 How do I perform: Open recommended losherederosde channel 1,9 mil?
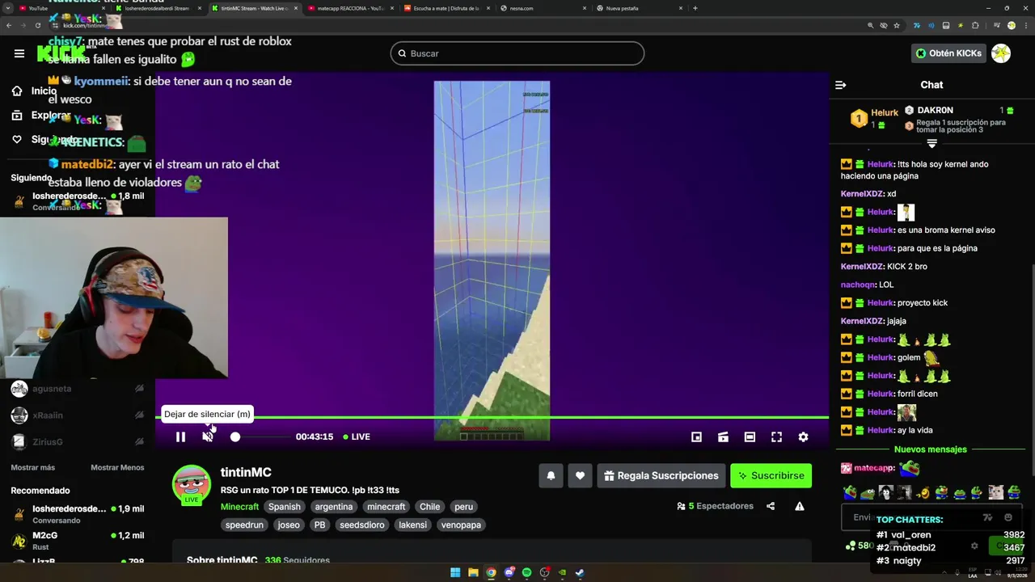[x=78, y=514]
